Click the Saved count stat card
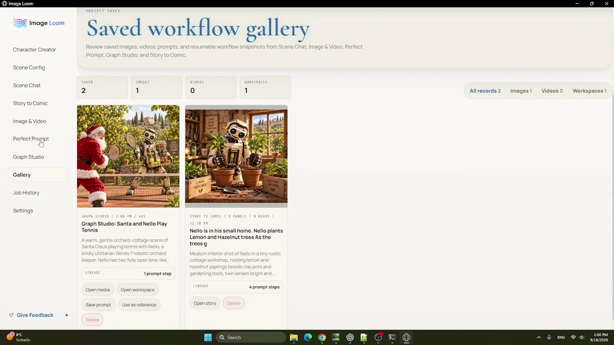 click(x=102, y=87)
